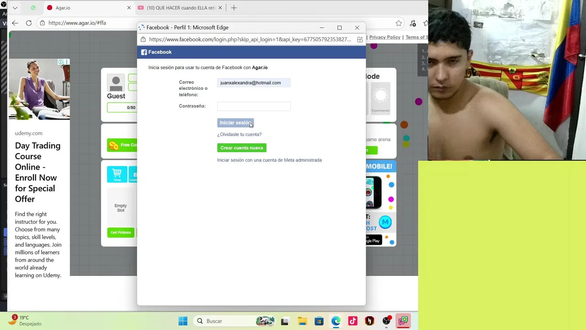Open a new browser tab

pyautogui.click(x=234, y=8)
